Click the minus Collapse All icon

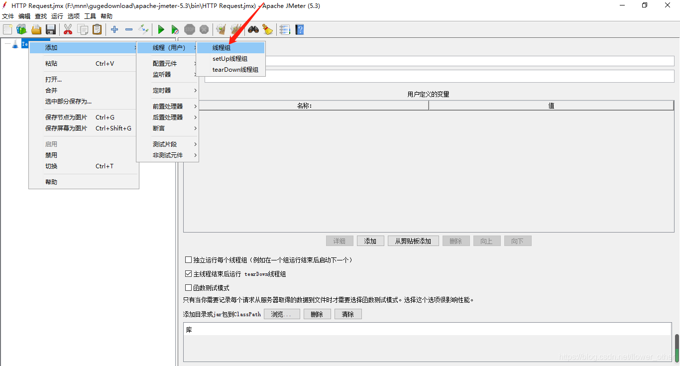[x=129, y=29]
